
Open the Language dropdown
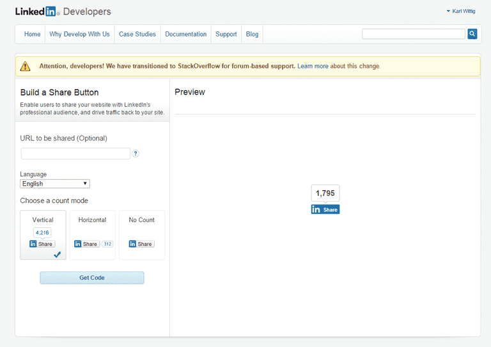pyautogui.click(x=55, y=184)
